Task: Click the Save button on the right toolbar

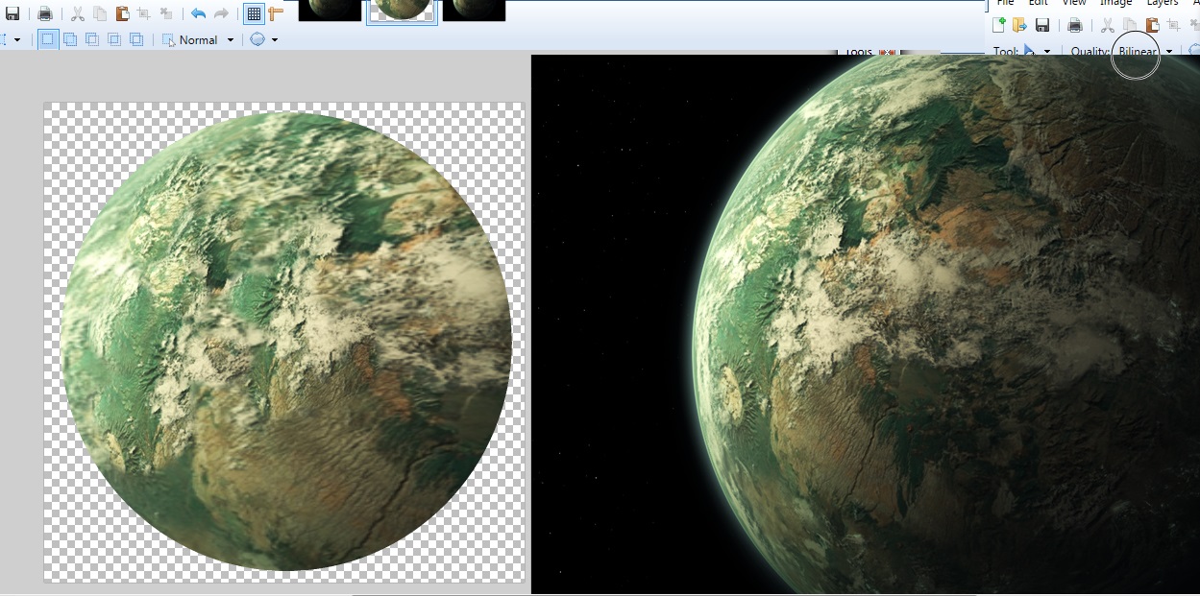Action: click(x=1042, y=25)
